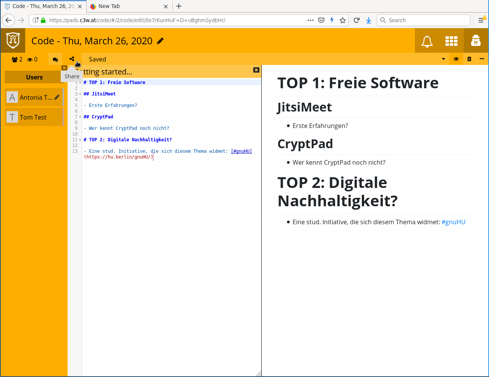Click '- Wer kennt CryptPad noch nicht?' editor line
Image resolution: width=489 pixels, height=377 pixels.
pyautogui.click(x=126, y=128)
